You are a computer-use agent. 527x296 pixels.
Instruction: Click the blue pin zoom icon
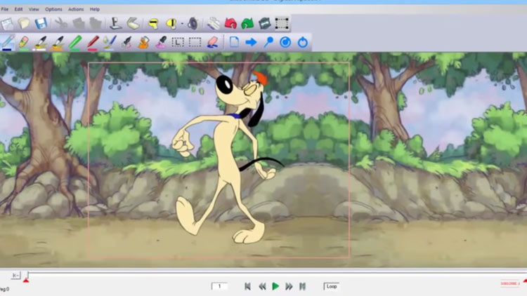268,42
